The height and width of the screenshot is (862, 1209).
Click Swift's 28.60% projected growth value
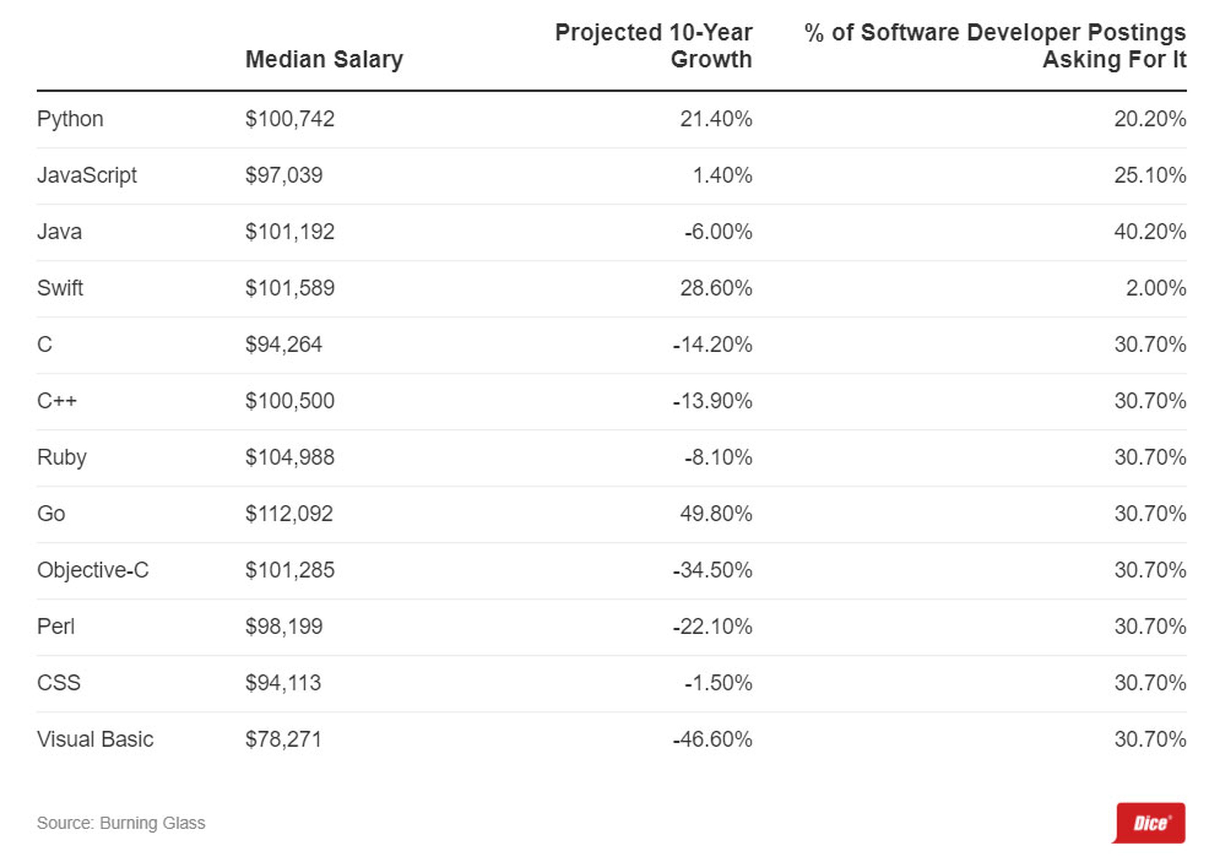tap(716, 288)
